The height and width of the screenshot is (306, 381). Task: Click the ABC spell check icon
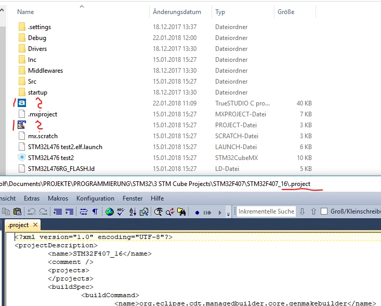121,212
